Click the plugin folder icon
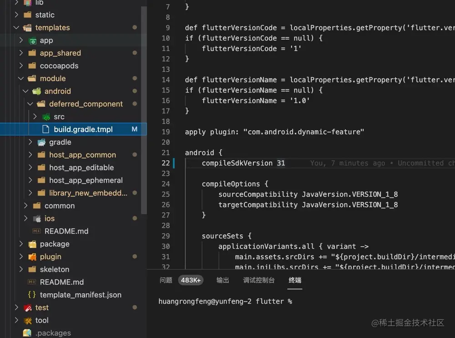This screenshot has width=455, height=338. [x=32, y=257]
